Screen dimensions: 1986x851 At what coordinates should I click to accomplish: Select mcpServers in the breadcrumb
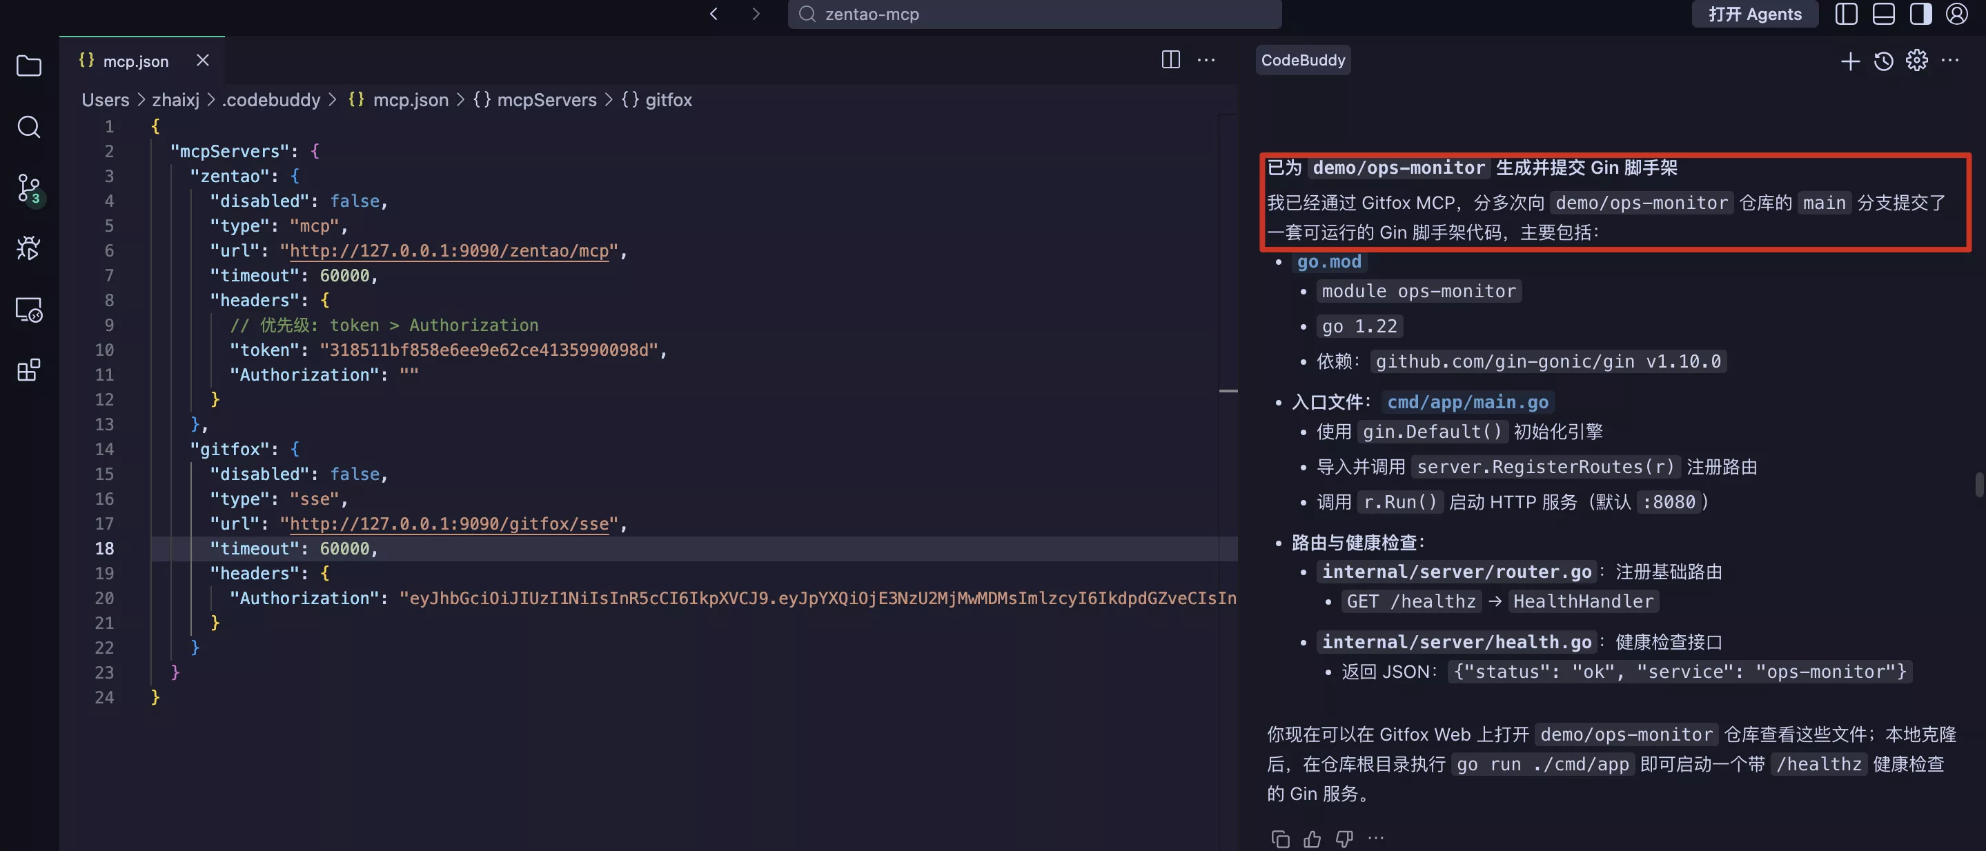pos(546,100)
